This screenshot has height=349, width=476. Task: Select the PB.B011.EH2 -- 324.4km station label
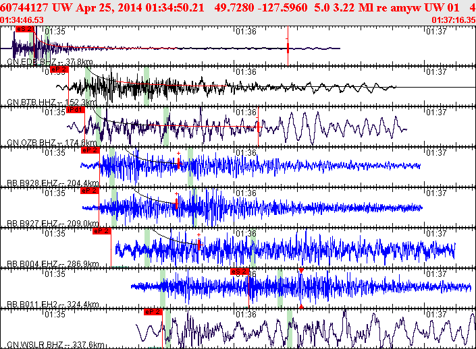point(53,304)
